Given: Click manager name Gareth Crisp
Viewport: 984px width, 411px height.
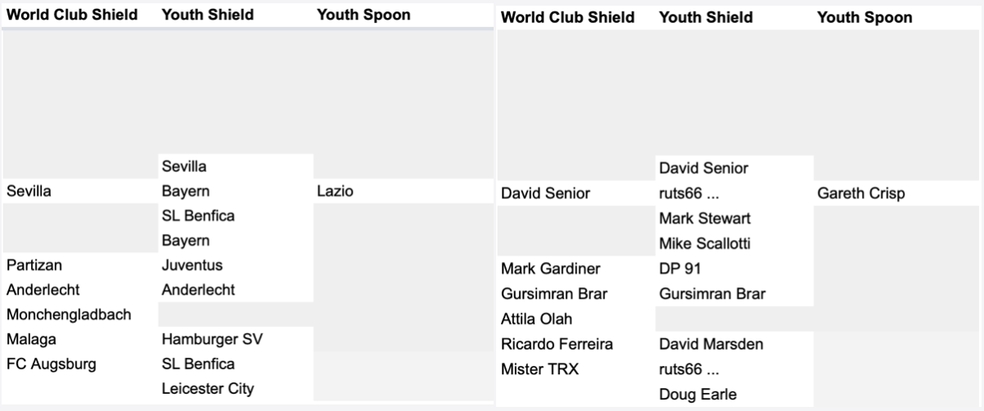Looking at the screenshot, I should pos(860,194).
